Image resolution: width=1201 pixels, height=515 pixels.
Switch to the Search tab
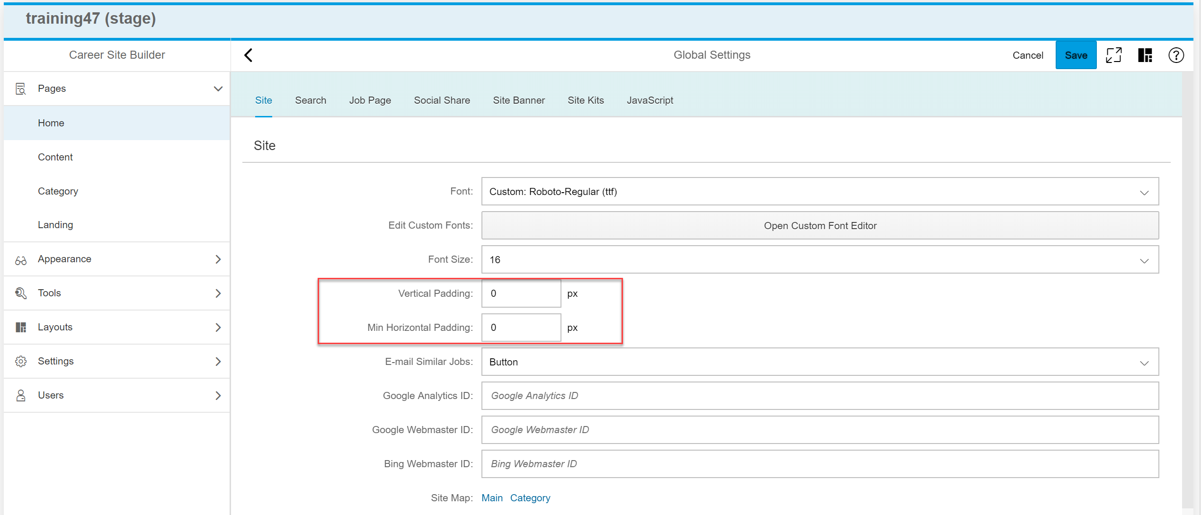[311, 100]
